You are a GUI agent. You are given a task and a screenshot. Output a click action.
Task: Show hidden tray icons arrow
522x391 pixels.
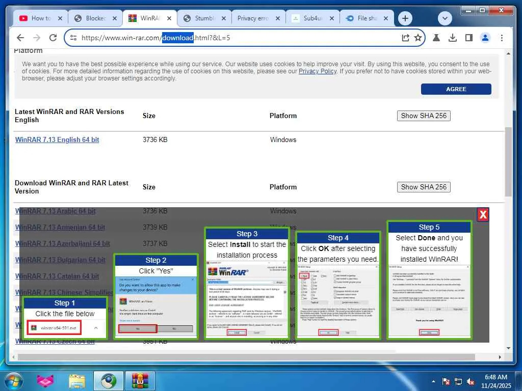coord(433,381)
